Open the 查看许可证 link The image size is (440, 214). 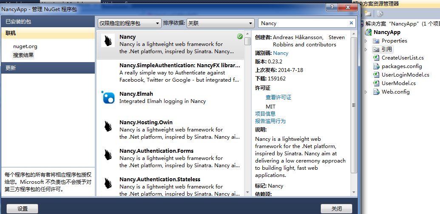278,97
